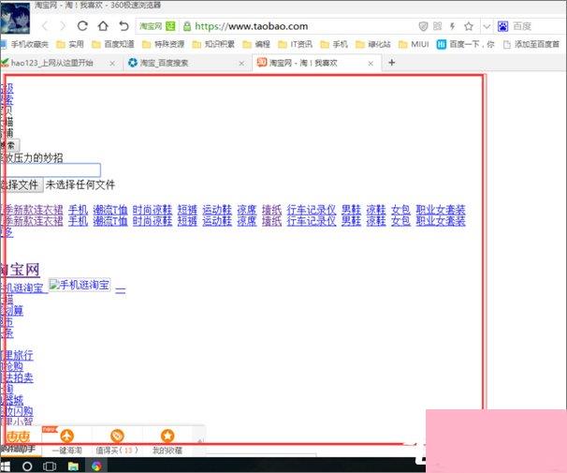Open Cortana circle on the taskbar
567x473 pixels.
27,466
